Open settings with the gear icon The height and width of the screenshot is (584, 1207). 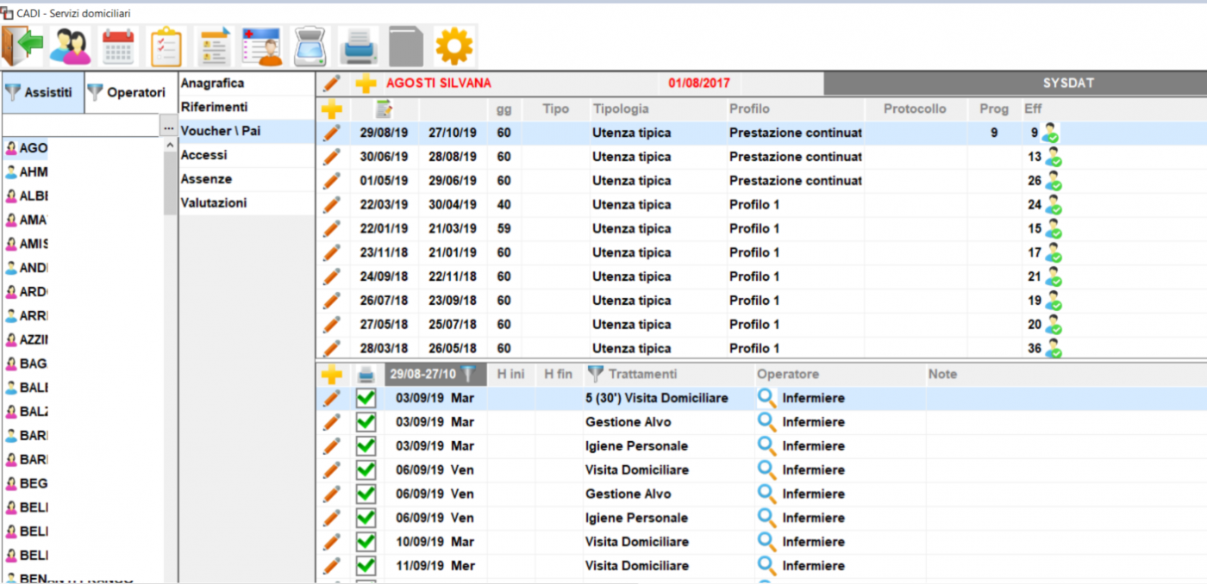[x=453, y=46]
